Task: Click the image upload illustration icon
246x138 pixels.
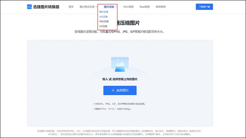Action: pyautogui.click(x=120, y=64)
